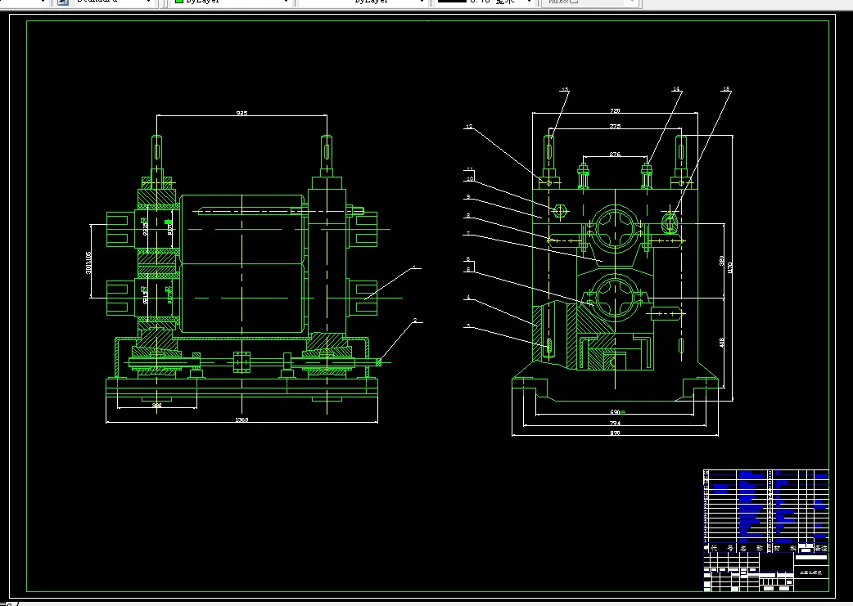853x606 pixels.
Task: Select part balloon number 10
Action: [x=469, y=178]
